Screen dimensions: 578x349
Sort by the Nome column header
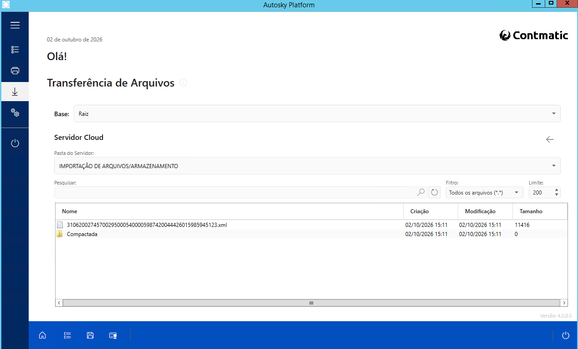(x=230, y=211)
